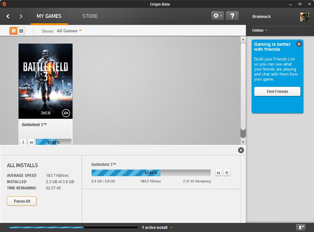Screen dimensions: 314x232
Task: Click the 2.3 GB of 3.9 GB value
Action: point(60,182)
